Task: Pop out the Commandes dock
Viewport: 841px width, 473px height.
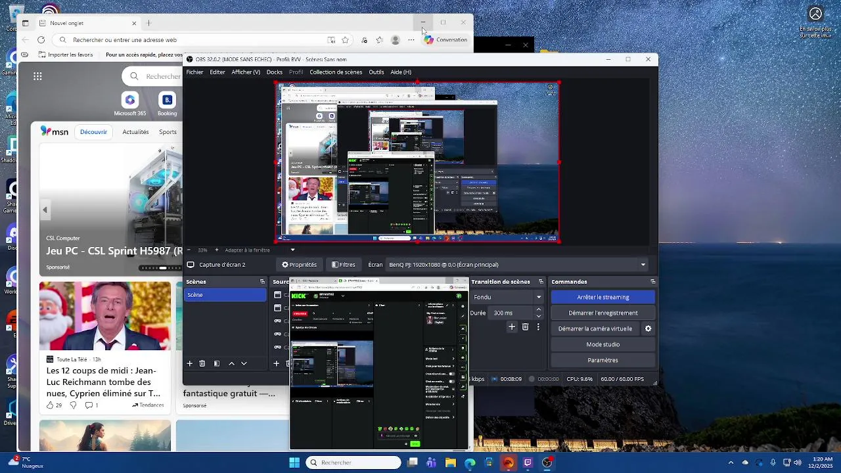Action: point(652,282)
